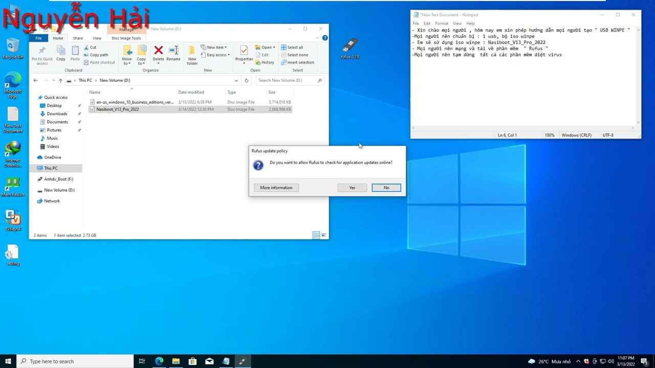Click the rufus-3.18 desktop icon

[x=350, y=49]
